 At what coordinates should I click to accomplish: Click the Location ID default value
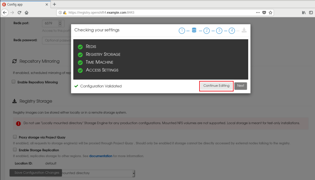click(51, 163)
